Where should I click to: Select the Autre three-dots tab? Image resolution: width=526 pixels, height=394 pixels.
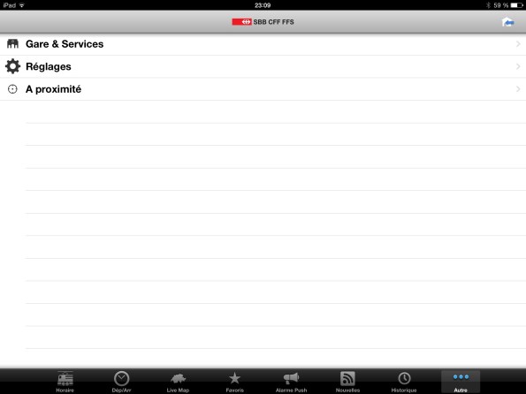(461, 382)
